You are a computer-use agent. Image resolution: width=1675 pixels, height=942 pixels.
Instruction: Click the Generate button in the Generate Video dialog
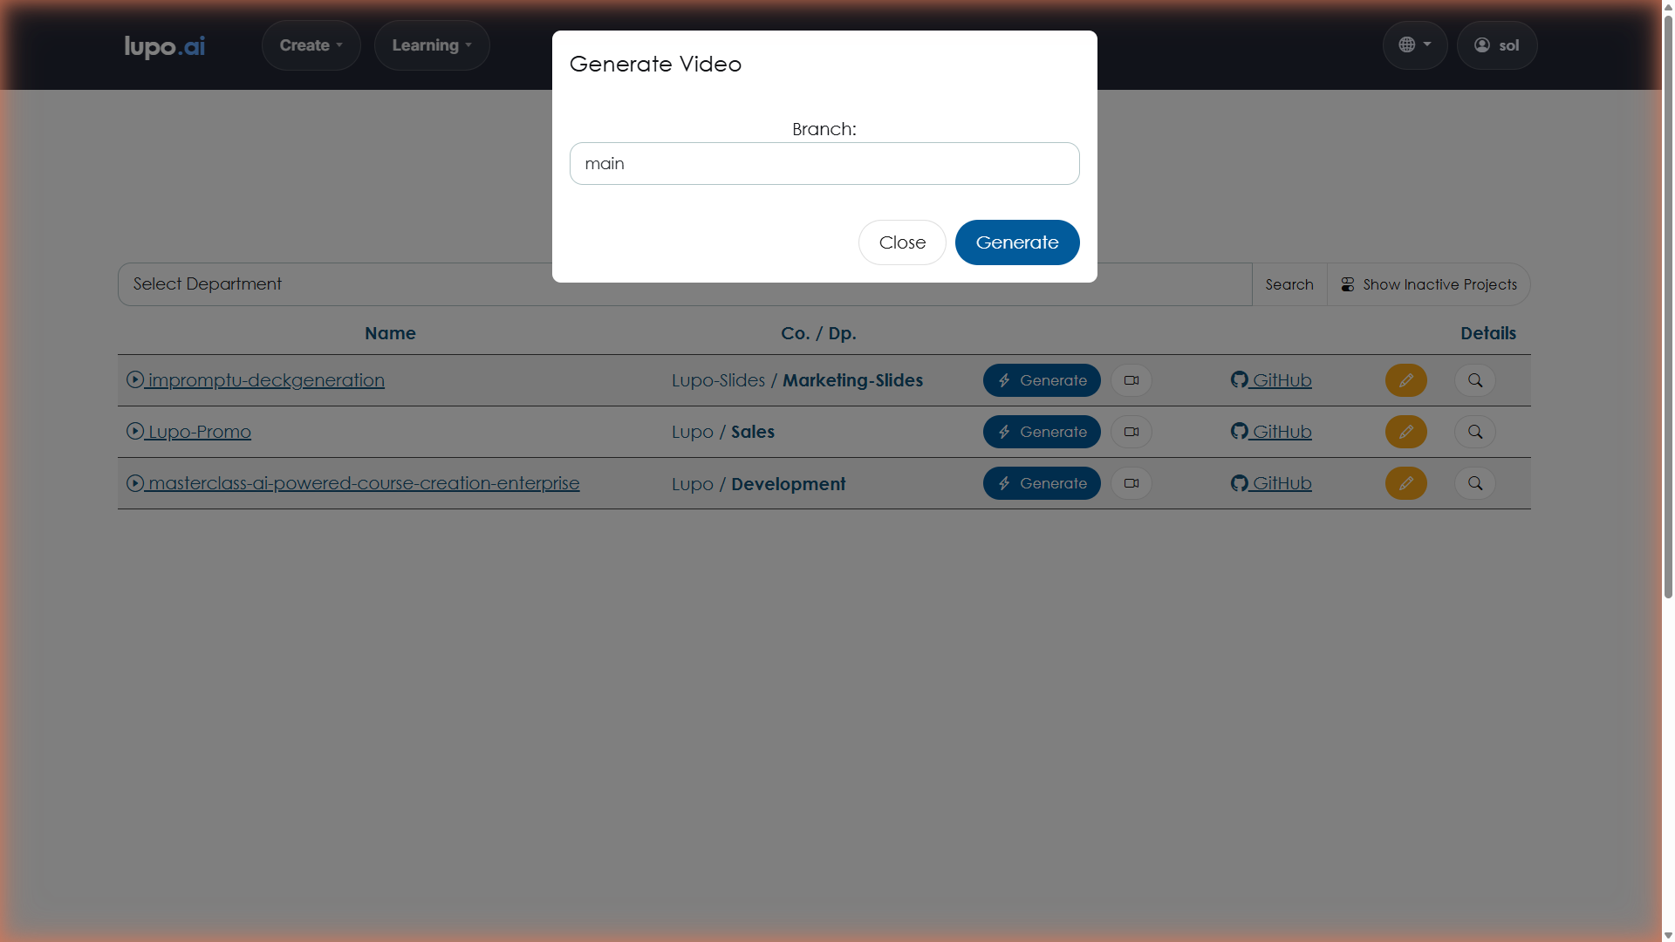pos(1017,242)
